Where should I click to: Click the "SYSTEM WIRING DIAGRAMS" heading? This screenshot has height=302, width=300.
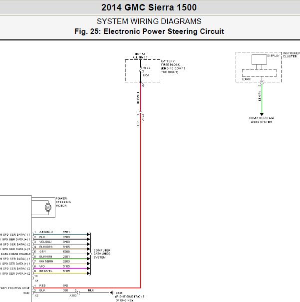coord(149,21)
